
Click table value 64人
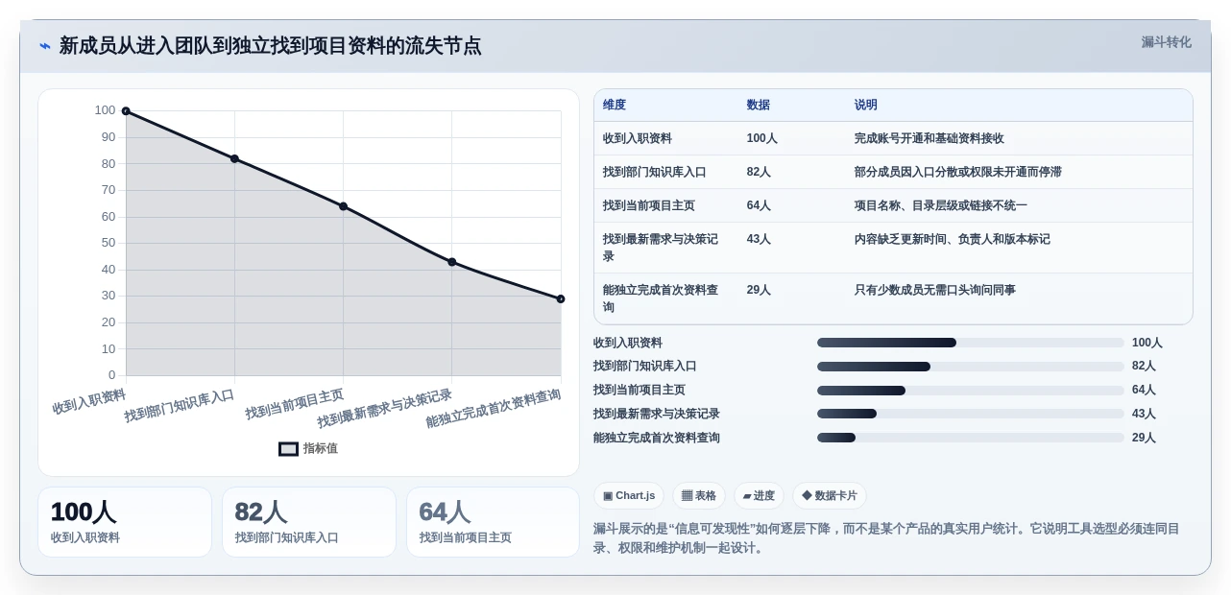(759, 205)
